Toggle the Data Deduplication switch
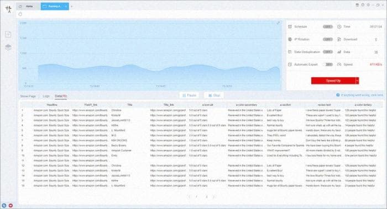 click(x=328, y=52)
